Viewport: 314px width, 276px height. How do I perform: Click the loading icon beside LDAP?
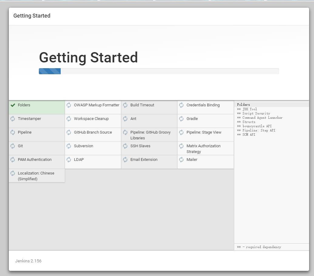coord(69,160)
